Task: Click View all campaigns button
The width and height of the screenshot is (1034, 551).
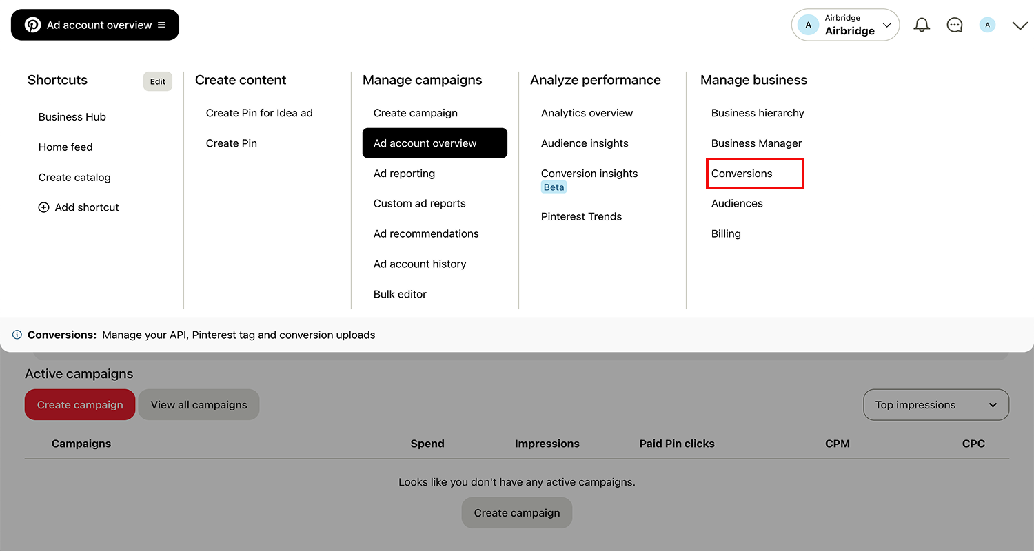Action: point(199,405)
